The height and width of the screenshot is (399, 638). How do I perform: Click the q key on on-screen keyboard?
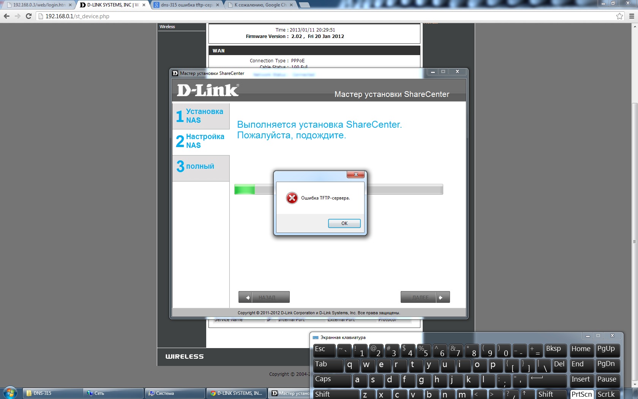(x=352, y=366)
